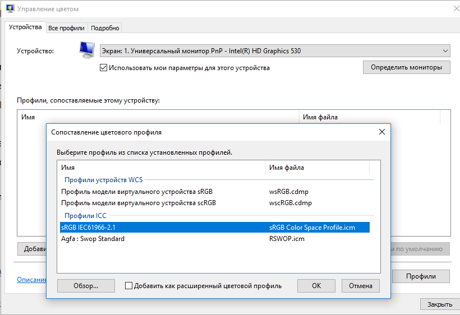Click the monitor icon beside the device dropdown
460x315 pixels.
coord(86,50)
